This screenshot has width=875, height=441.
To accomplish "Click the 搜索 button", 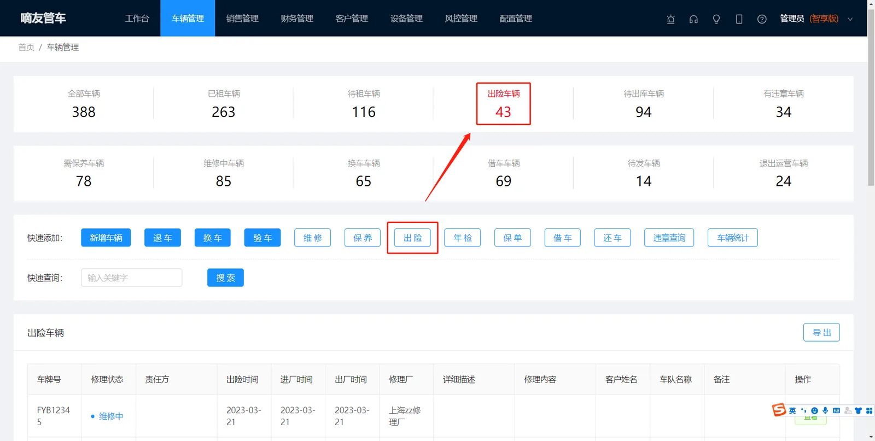I will pos(225,278).
